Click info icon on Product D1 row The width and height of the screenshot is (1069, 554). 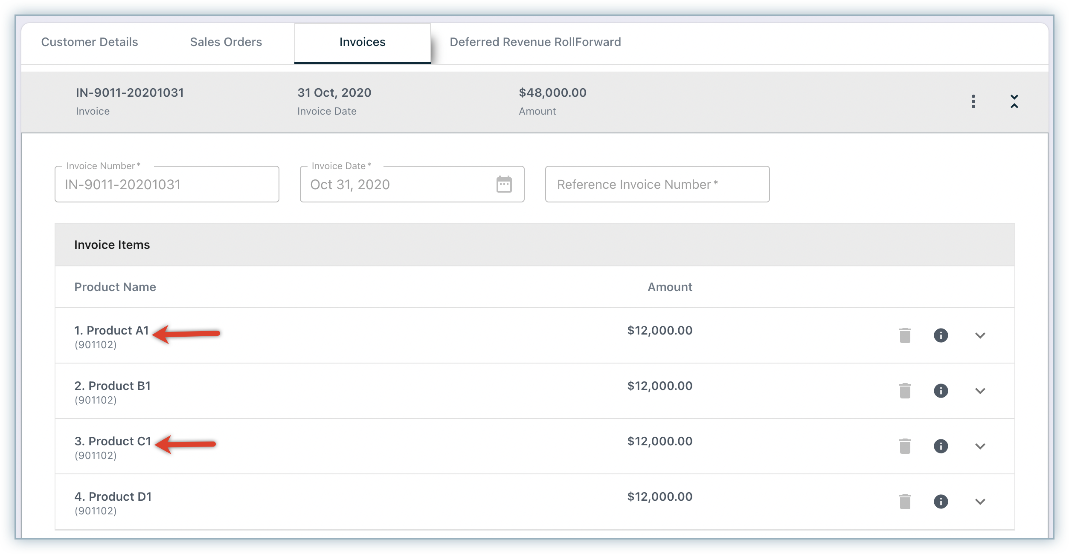[x=941, y=502]
